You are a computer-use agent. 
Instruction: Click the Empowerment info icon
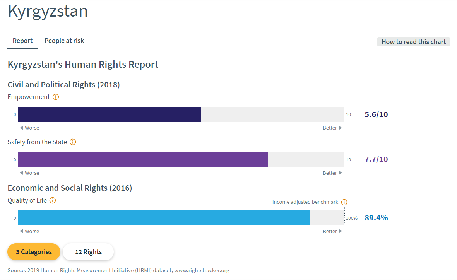(x=55, y=97)
